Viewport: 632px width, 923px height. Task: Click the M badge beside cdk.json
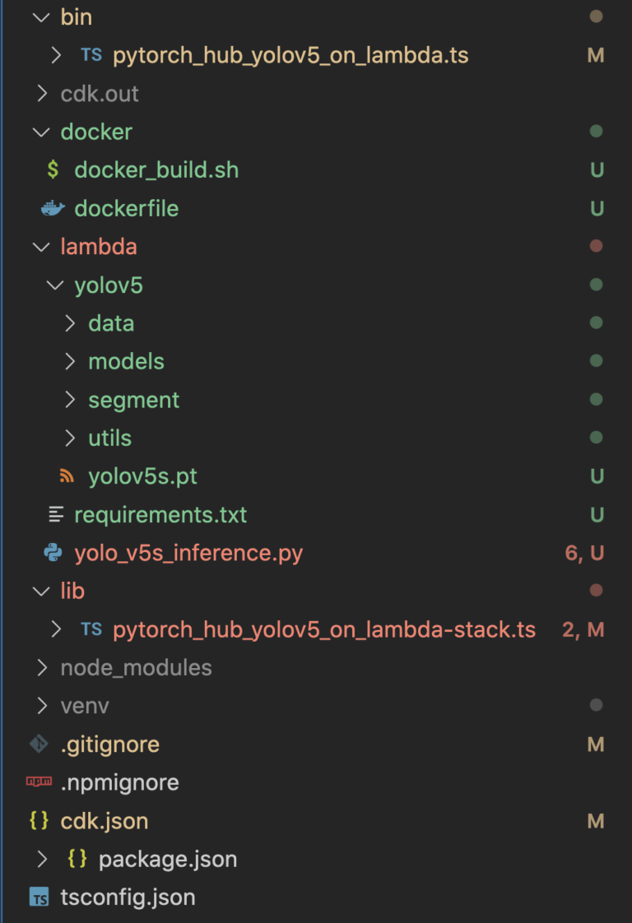click(x=596, y=820)
